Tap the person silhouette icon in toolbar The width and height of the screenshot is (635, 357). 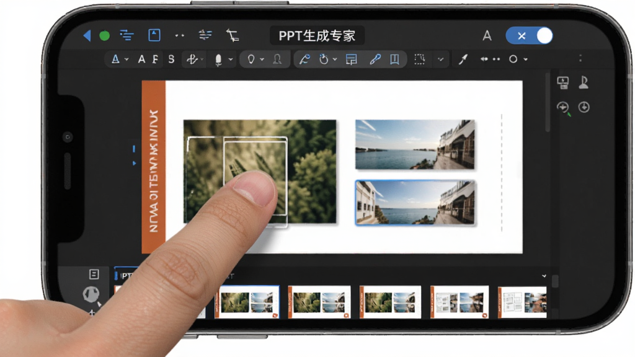pyautogui.click(x=277, y=59)
